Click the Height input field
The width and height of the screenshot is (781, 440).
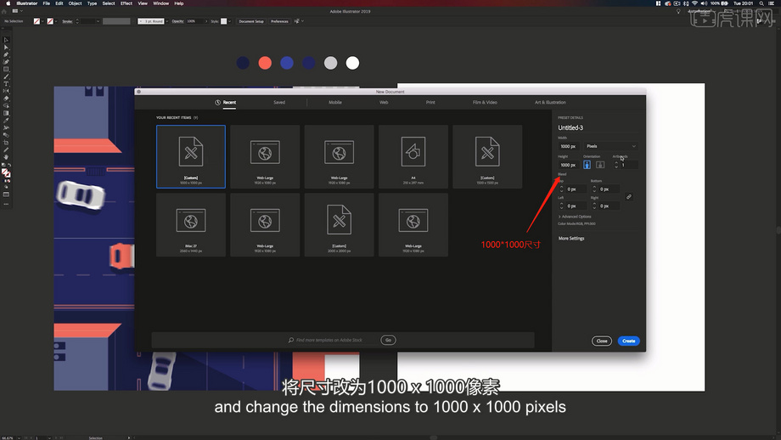tap(568, 165)
